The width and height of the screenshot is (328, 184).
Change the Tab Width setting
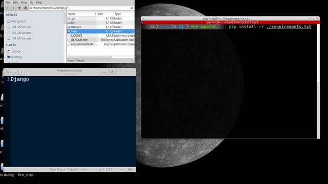[x=77, y=169]
